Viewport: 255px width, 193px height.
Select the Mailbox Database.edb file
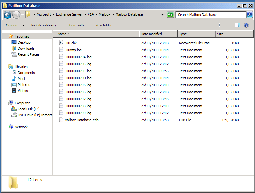pyautogui.click(x=81, y=120)
